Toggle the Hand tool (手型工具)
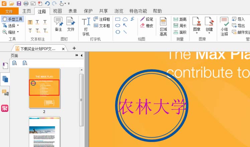Screen dimensions: 250x147 click(12, 19)
